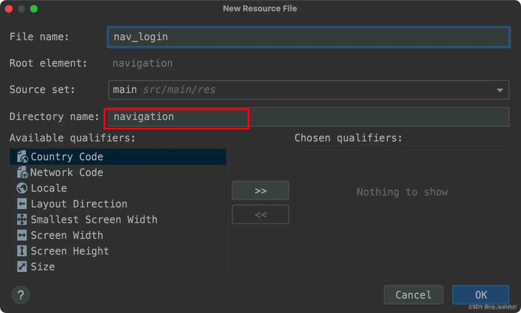
Task: Open help with the question mark button
Action: 21,295
